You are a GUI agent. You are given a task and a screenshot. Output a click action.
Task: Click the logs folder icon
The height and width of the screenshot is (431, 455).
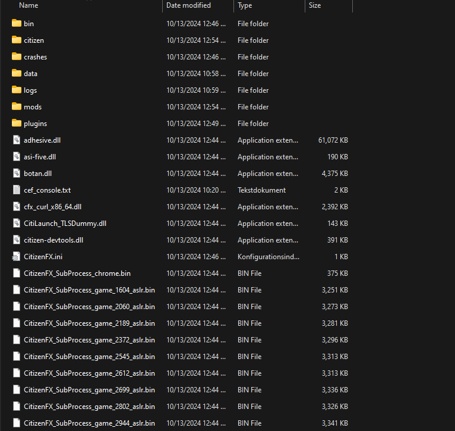pos(17,90)
